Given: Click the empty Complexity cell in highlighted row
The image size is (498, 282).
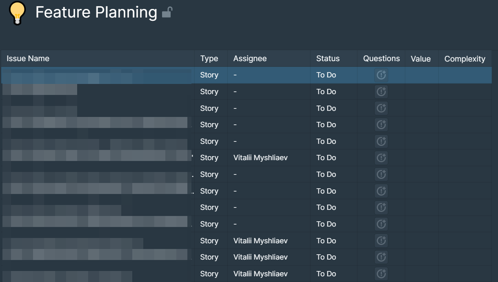Looking at the screenshot, I should click(465, 75).
